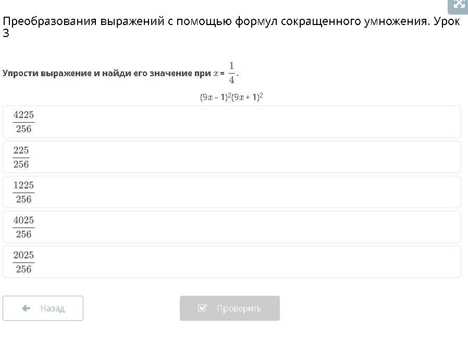Choose answer option 4025/256
Image resolution: width=468 pixels, height=338 pixels.
231,227
